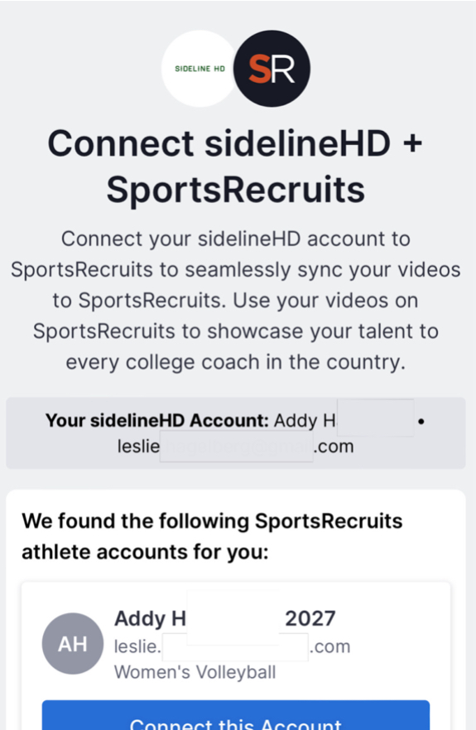476x730 pixels.
Task: Click the 2027 graduation year text
Action: (x=310, y=618)
